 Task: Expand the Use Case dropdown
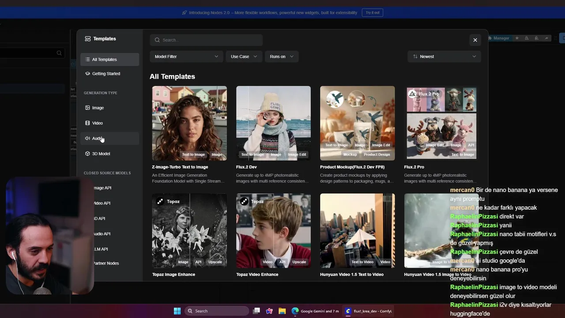click(244, 57)
